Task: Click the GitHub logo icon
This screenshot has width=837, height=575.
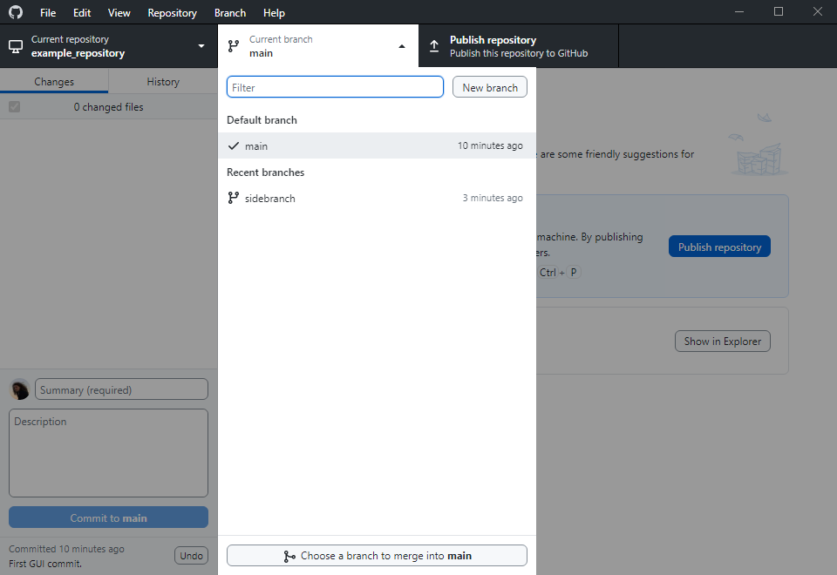Action: (x=16, y=11)
